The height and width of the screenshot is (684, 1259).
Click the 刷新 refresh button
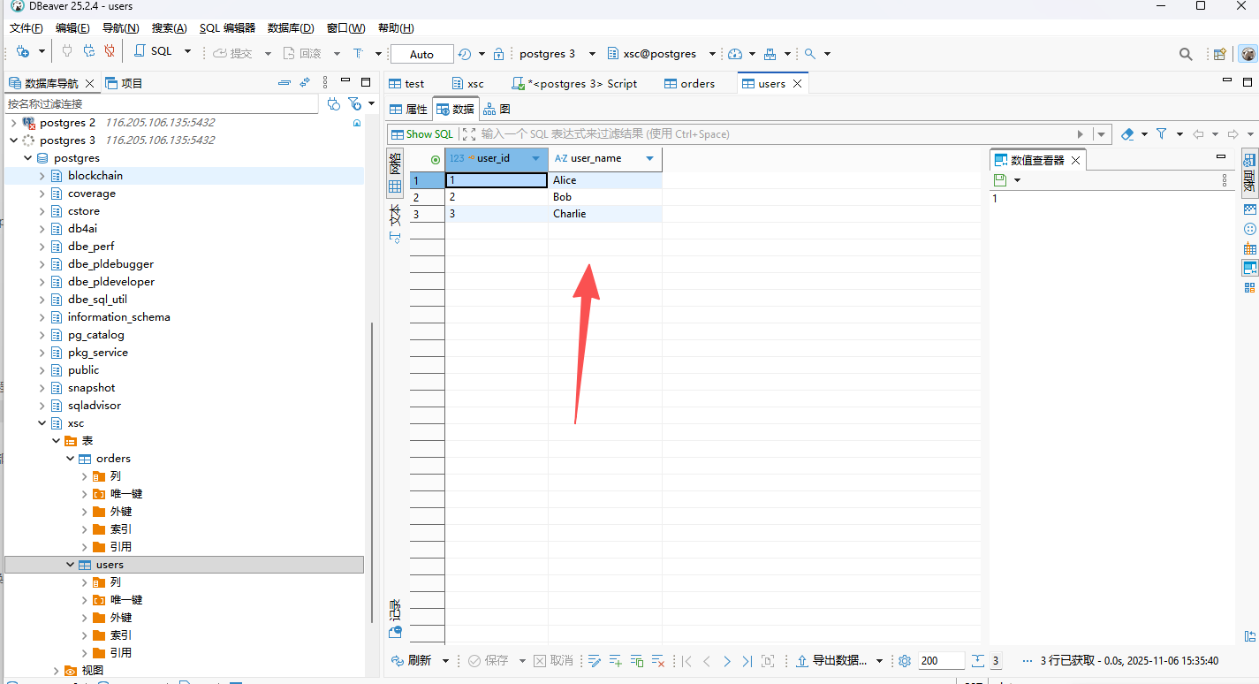click(412, 661)
